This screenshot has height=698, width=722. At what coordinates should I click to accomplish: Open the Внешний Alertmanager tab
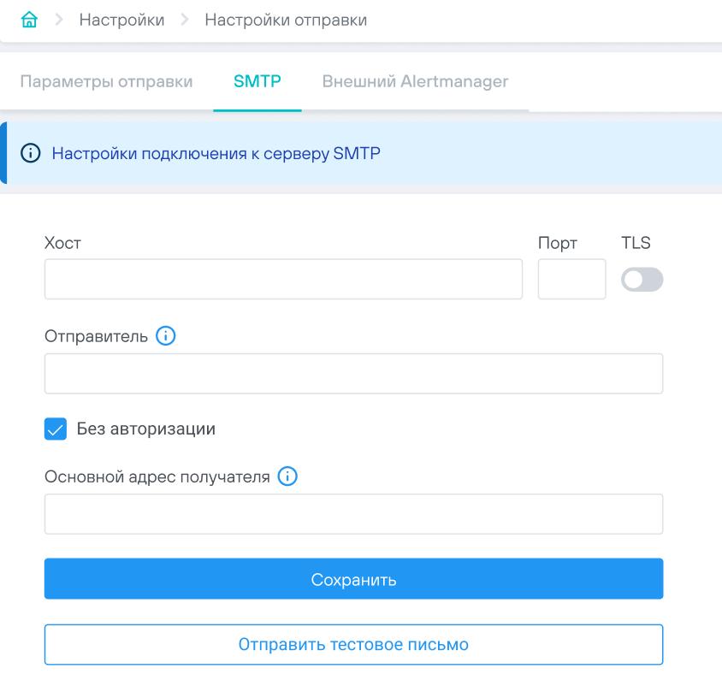(x=415, y=82)
